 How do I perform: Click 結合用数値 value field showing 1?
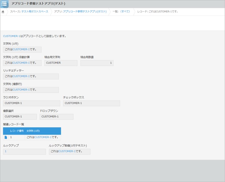click(97, 63)
